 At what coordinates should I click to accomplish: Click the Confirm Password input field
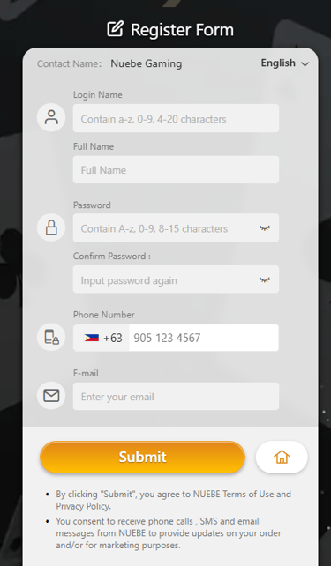tap(176, 279)
